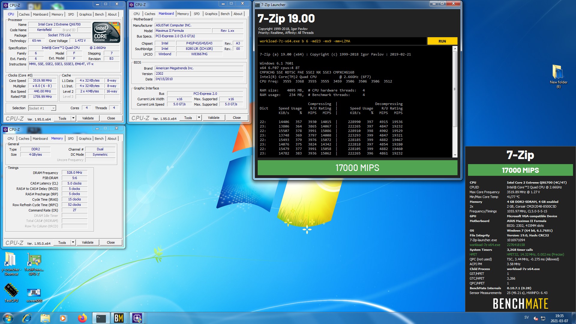Click the Memory CPU-Z window title icon

[x=5, y=130]
